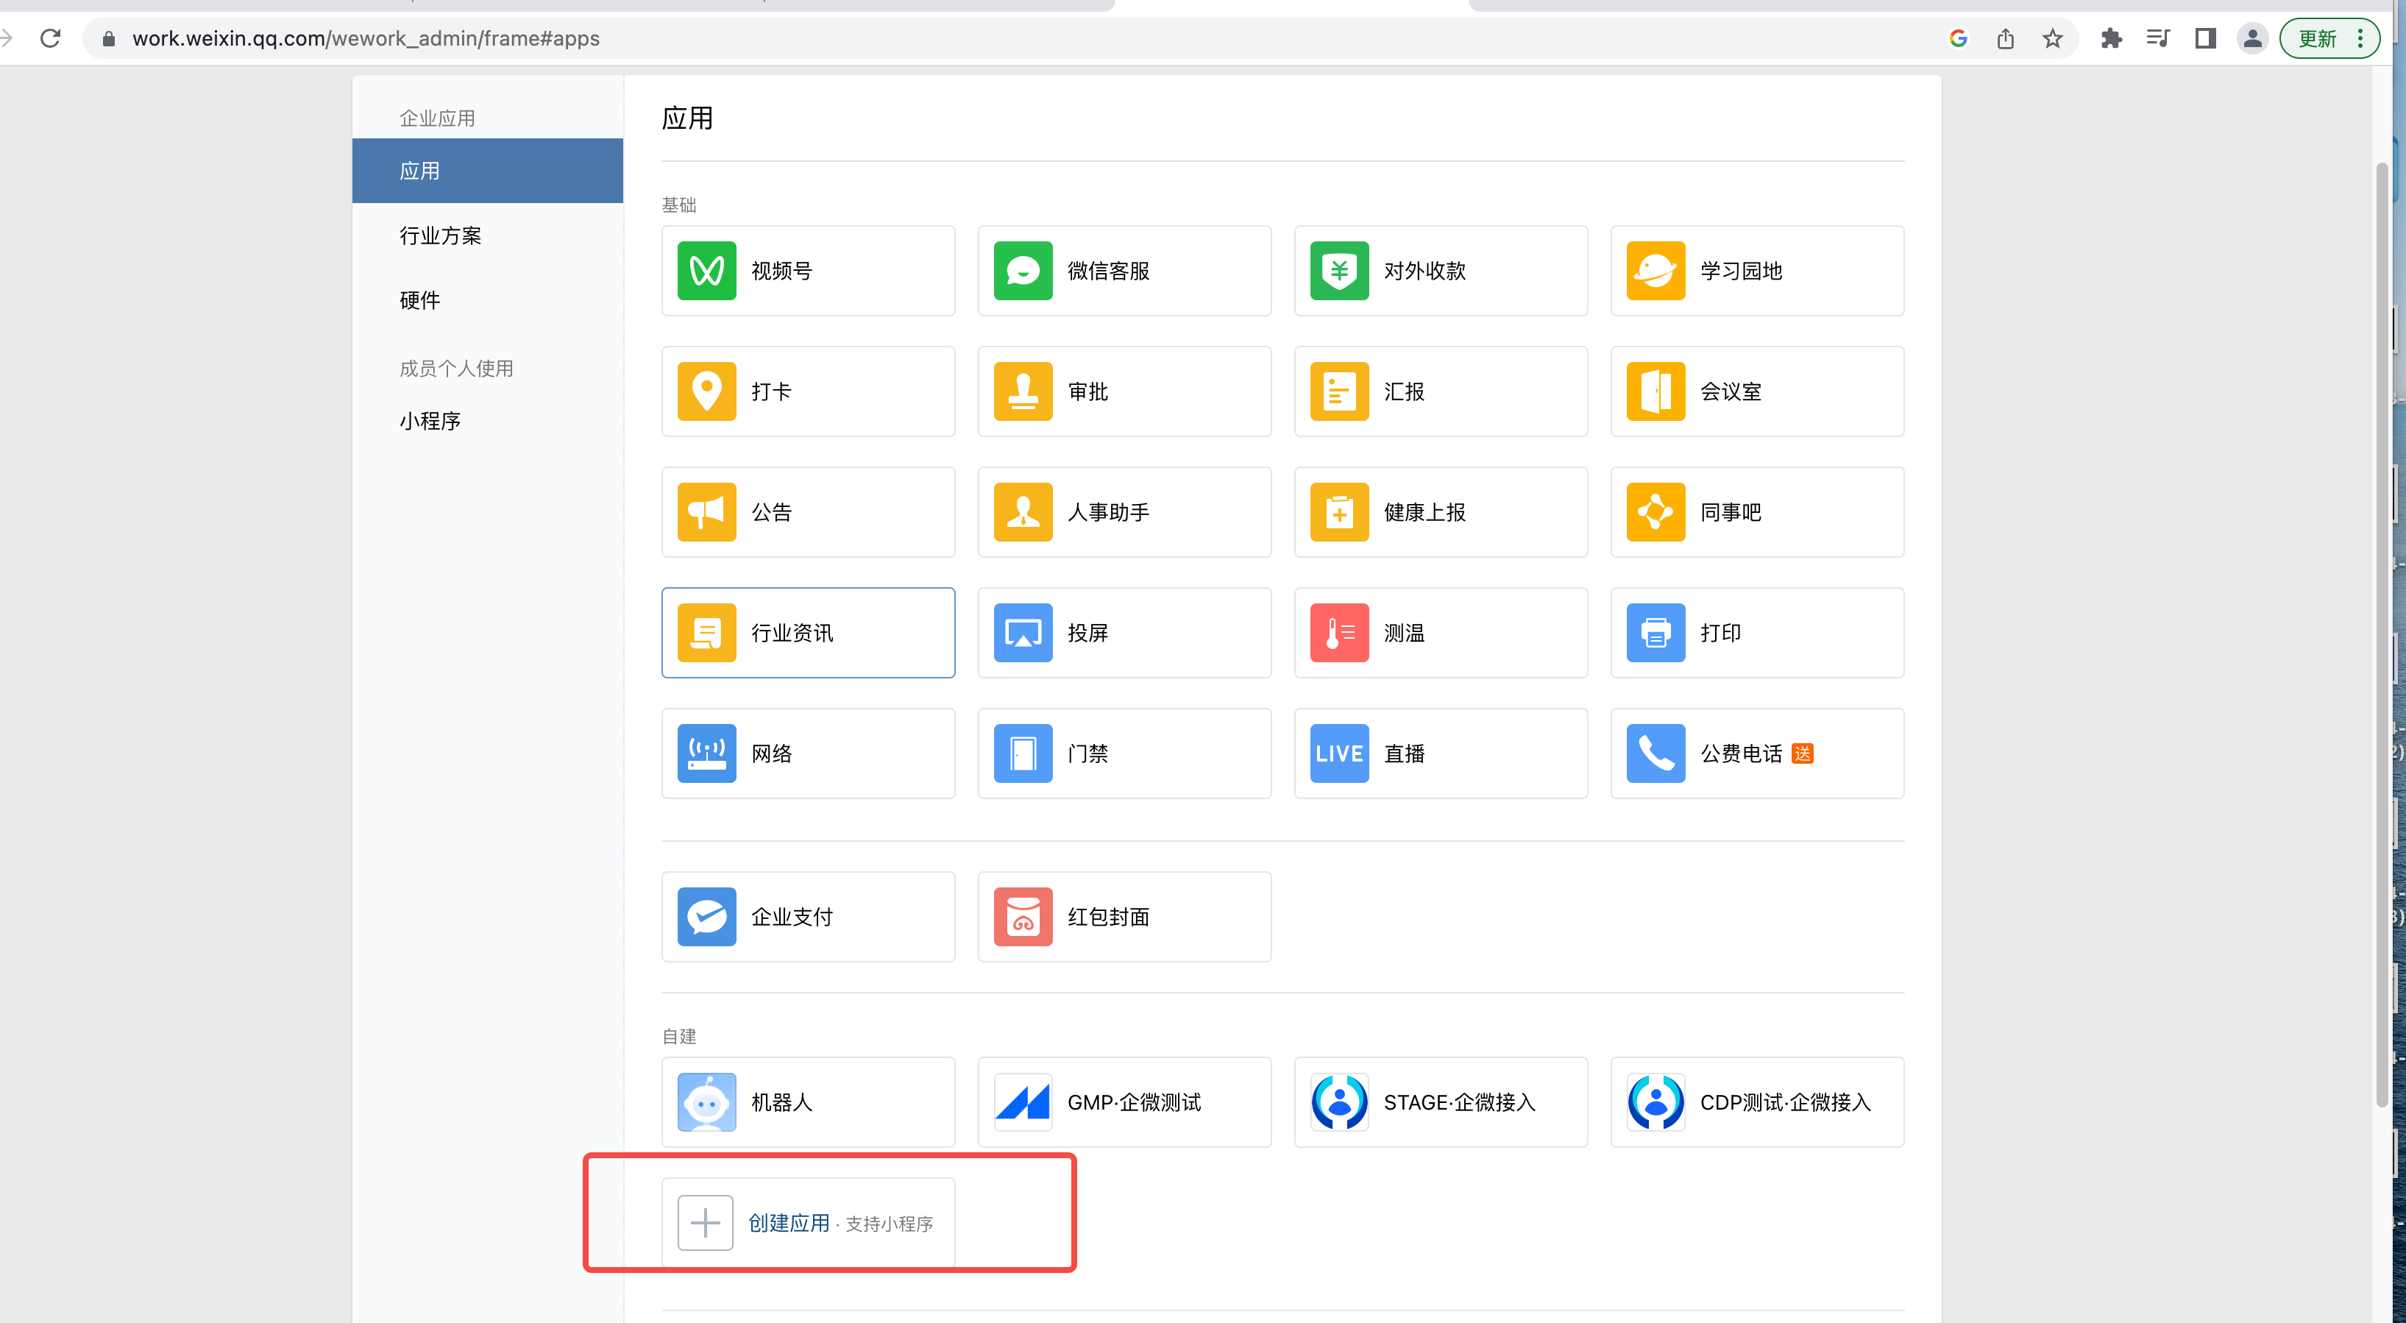Open the 公费电话 phone icon
The height and width of the screenshot is (1323, 2406).
pyautogui.click(x=1655, y=753)
